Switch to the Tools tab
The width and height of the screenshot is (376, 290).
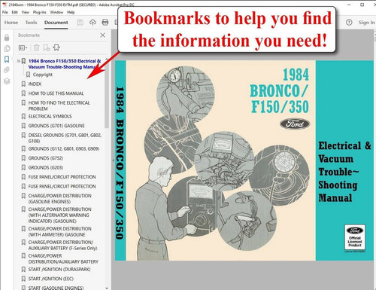[31, 23]
